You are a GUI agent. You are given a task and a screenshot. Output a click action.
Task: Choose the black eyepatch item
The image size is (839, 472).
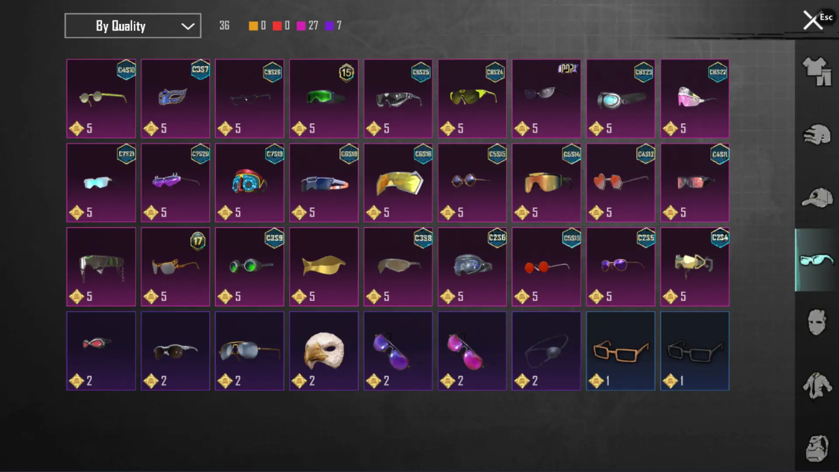(546, 351)
